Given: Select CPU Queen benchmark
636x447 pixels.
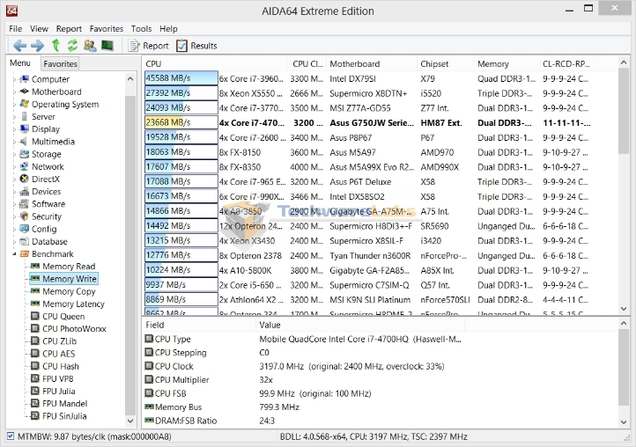Looking at the screenshot, I should pyautogui.click(x=63, y=317).
